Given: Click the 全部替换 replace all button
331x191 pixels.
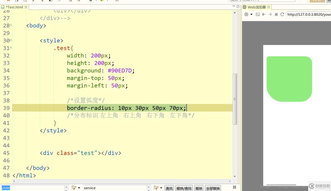Looking at the screenshot, I should coord(213,188).
